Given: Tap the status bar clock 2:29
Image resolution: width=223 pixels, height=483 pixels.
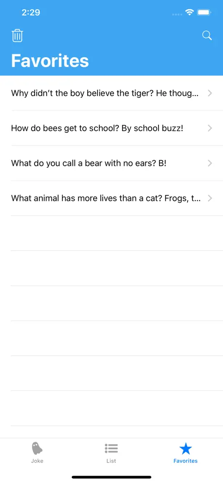Looking at the screenshot, I should tap(31, 12).
